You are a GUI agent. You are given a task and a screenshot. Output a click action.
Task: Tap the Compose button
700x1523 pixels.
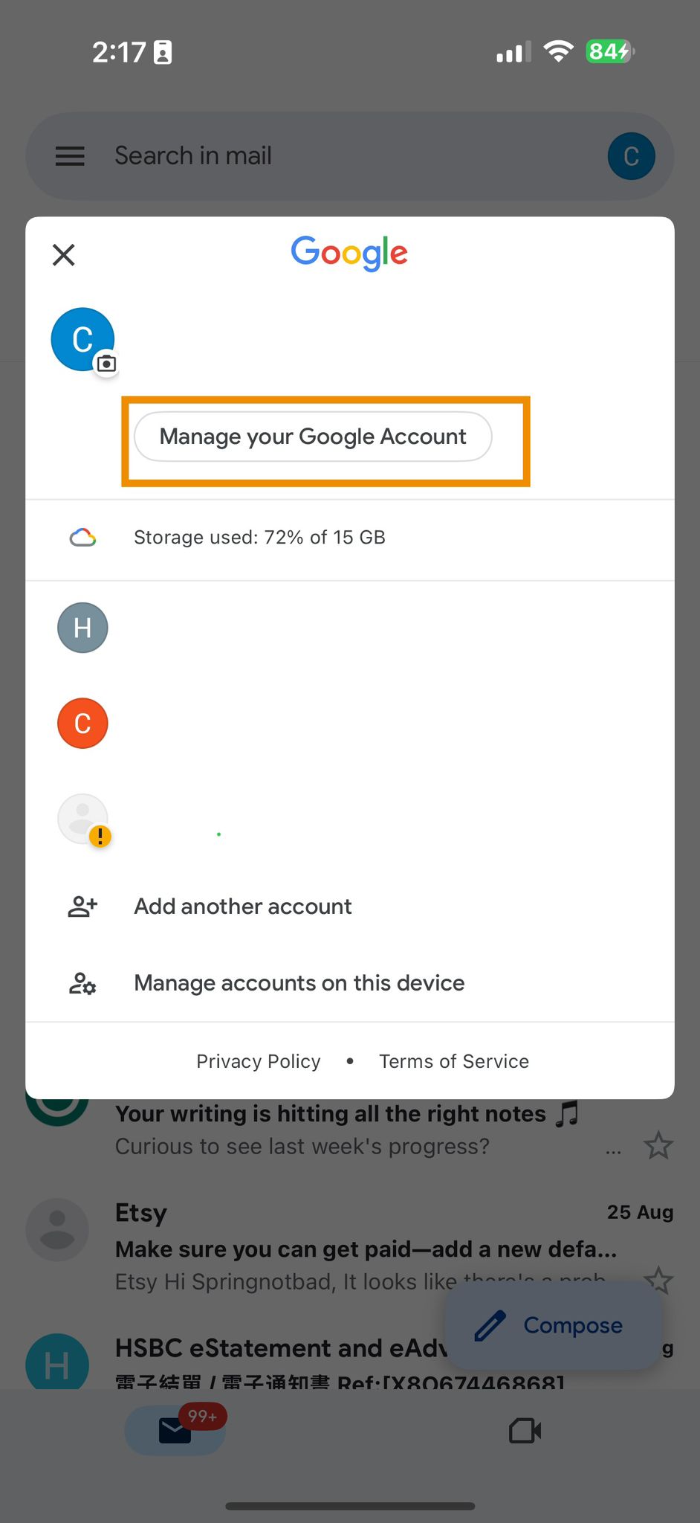[x=551, y=1325]
